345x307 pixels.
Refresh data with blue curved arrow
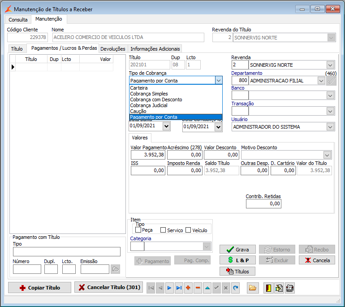[x=235, y=288]
